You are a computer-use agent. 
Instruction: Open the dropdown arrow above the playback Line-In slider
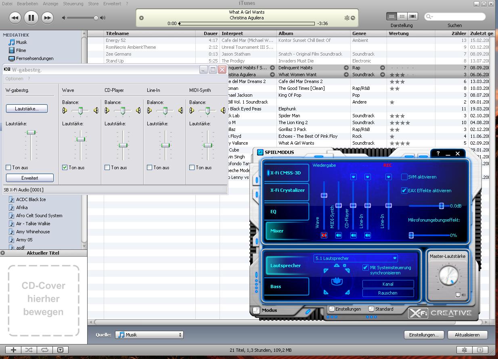(368, 177)
